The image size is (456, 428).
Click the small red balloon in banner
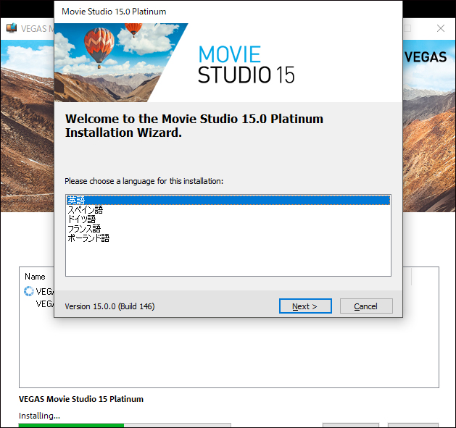[133, 30]
